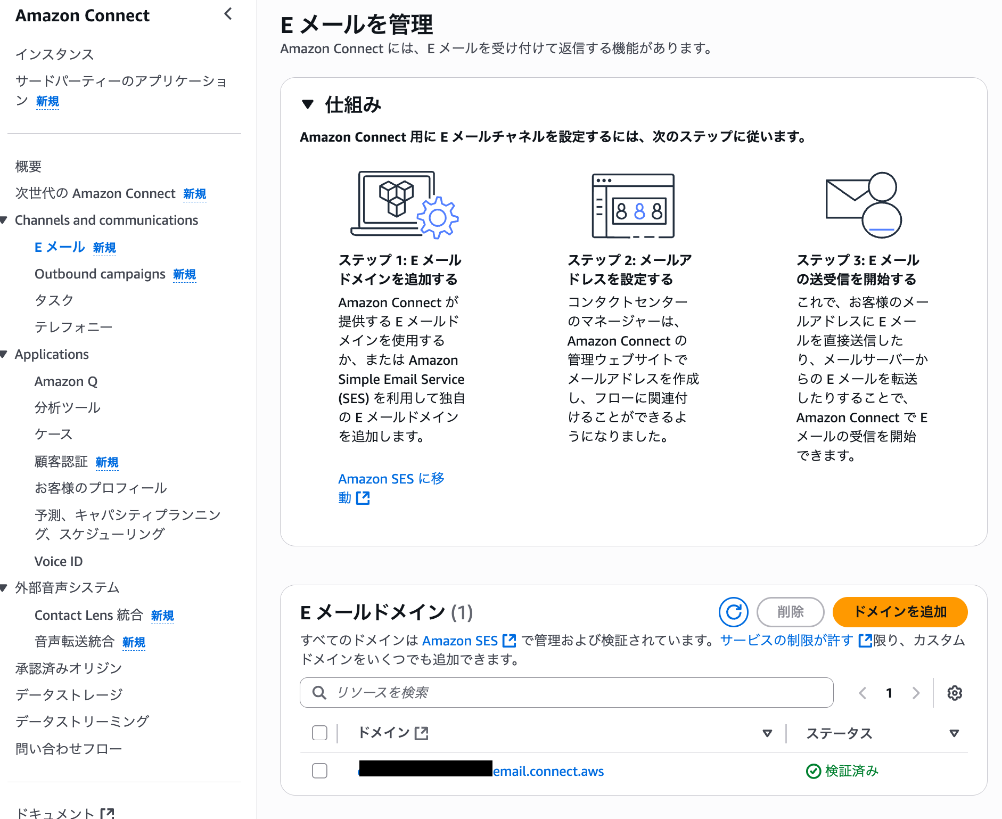Collapse the Applications navigation group
1002x819 pixels.
tap(4, 354)
